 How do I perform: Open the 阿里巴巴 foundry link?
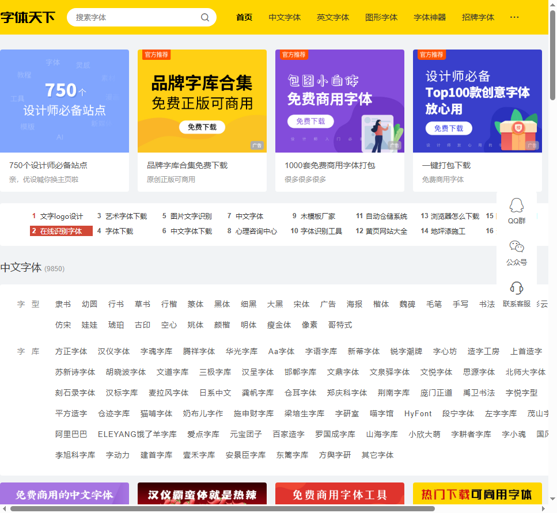point(71,434)
